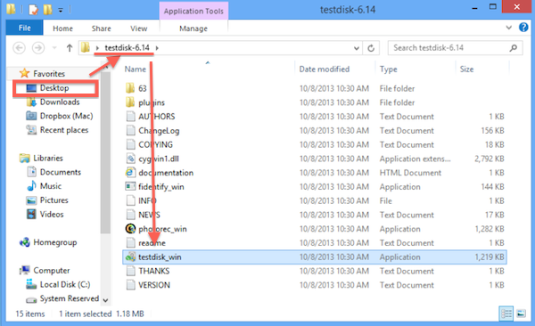Image resolution: width=535 pixels, height=326 pixels.
Task: Go up one folder level
Action: coord(70,48)
